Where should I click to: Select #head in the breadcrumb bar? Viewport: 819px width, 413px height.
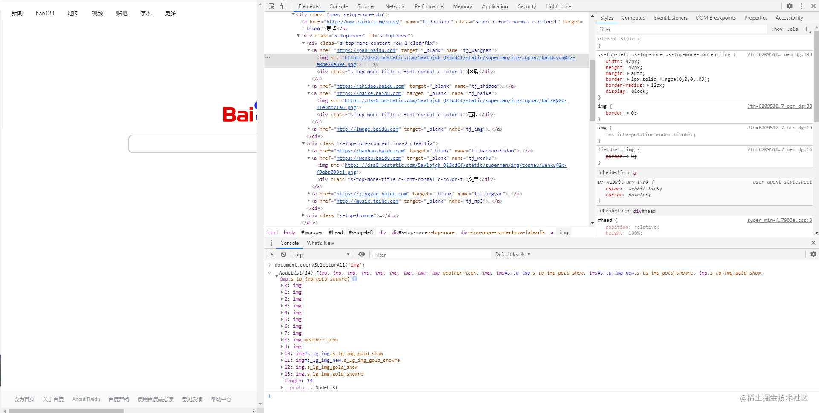[x=336, y=232]
